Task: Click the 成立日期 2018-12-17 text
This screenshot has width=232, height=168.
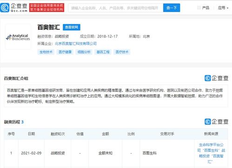Action: coord(99,37)
